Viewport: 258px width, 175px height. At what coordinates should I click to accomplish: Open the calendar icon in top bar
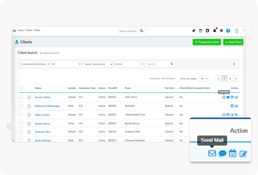click(x=200, y=30)
